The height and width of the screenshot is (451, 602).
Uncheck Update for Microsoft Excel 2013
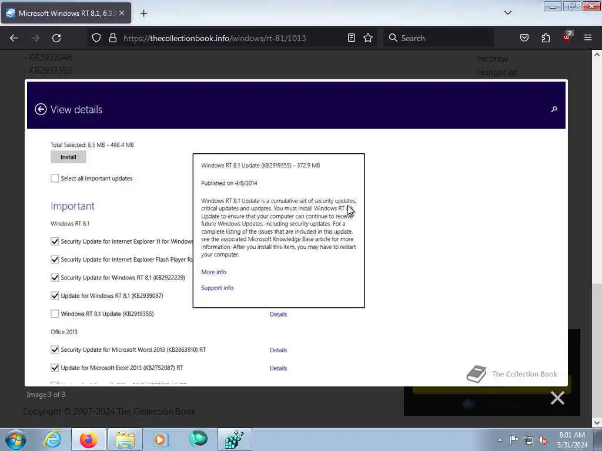[x=55, y=368]
